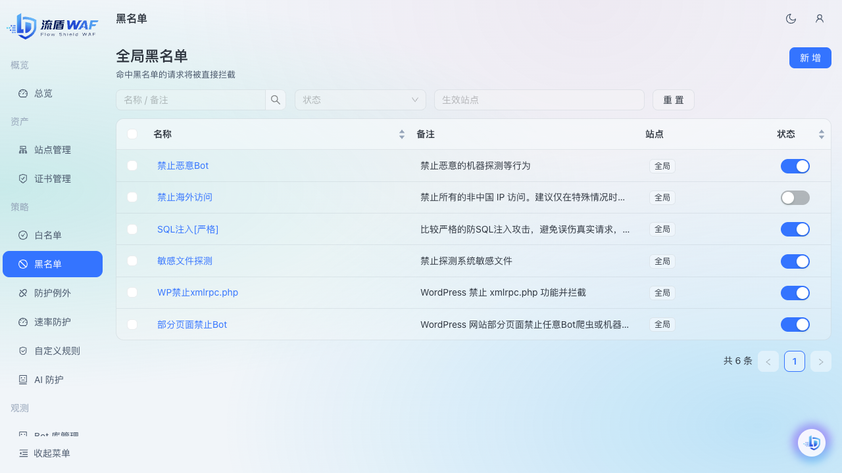Check the SQL注入[严格] row checkbox
Screen dimensions: 842x473
132,229
